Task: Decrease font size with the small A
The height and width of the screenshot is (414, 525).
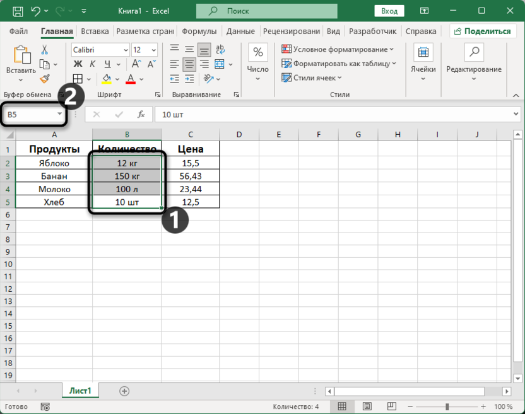Action: (151, 64)
